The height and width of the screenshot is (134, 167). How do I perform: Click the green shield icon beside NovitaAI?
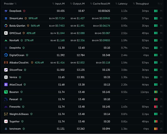click(x=22, y=41)
